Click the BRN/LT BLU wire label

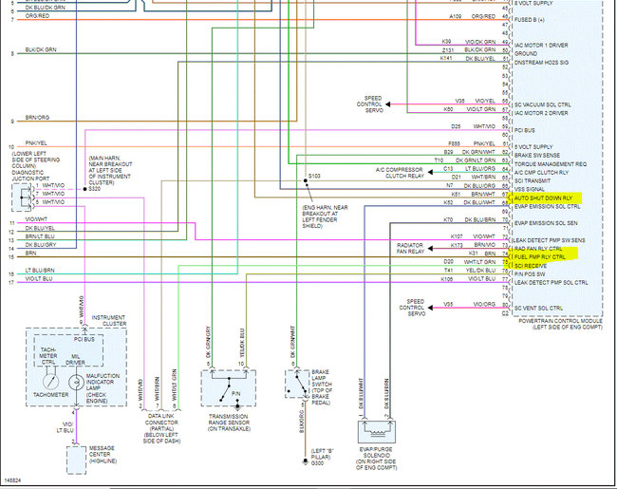(40, 236)
